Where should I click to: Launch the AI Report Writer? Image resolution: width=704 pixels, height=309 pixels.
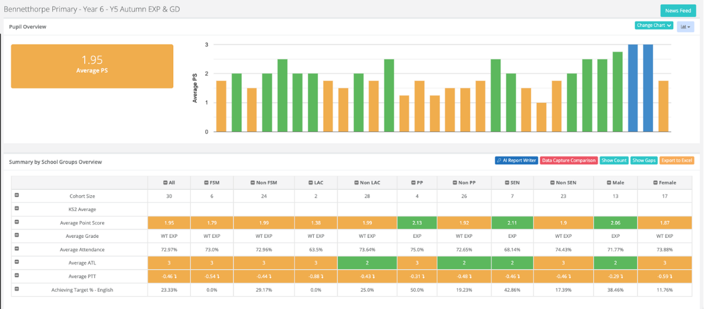(517, 160)
